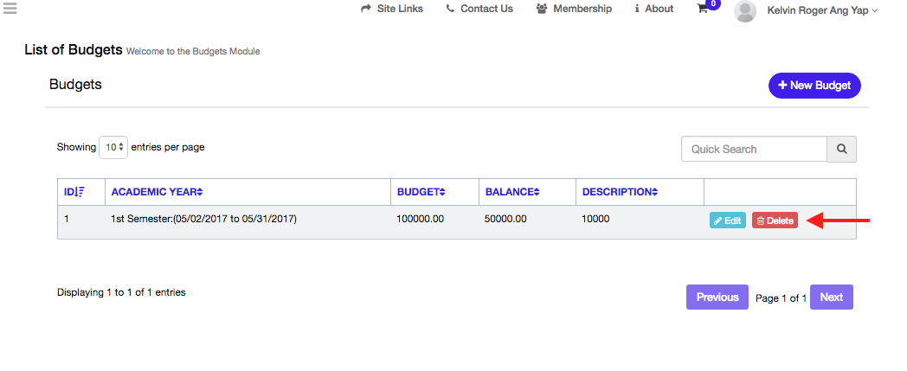Screen dimensions: 907x371
Task: Click the shopping cart icon
Action: click(702, 9)
